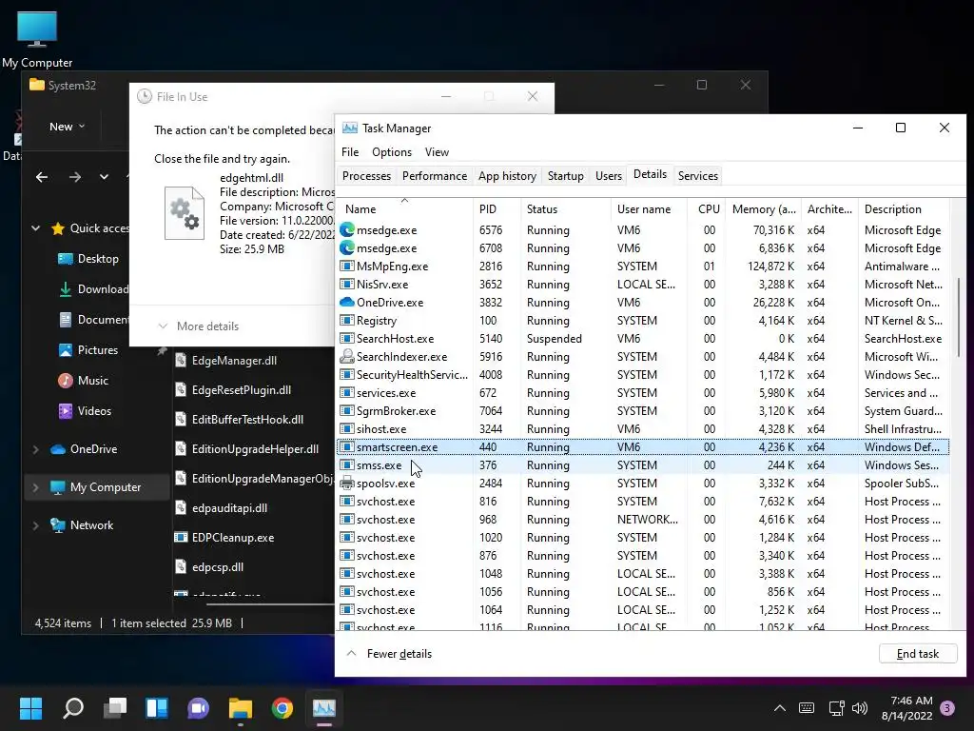Open New dropdown in Explorer toolbar
The height and width of the screenshot is (731, 974).
tap(68, 127)
